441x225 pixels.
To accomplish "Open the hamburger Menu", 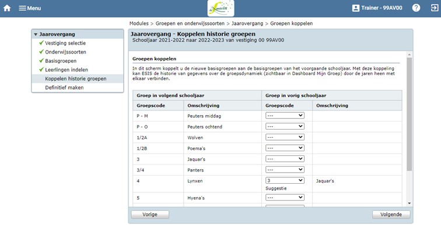I will 30,8.
